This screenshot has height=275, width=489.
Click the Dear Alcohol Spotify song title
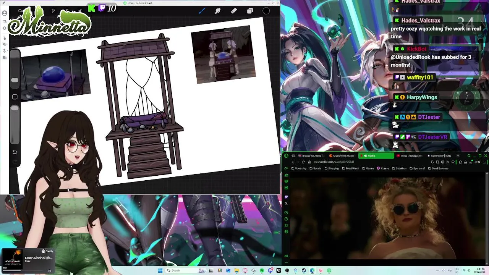pos(39,258)
